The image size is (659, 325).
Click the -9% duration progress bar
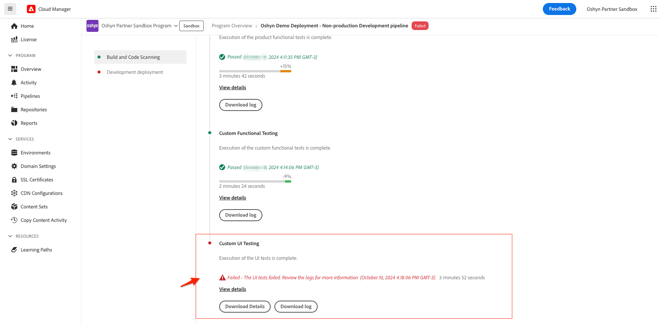coord(255,181)
